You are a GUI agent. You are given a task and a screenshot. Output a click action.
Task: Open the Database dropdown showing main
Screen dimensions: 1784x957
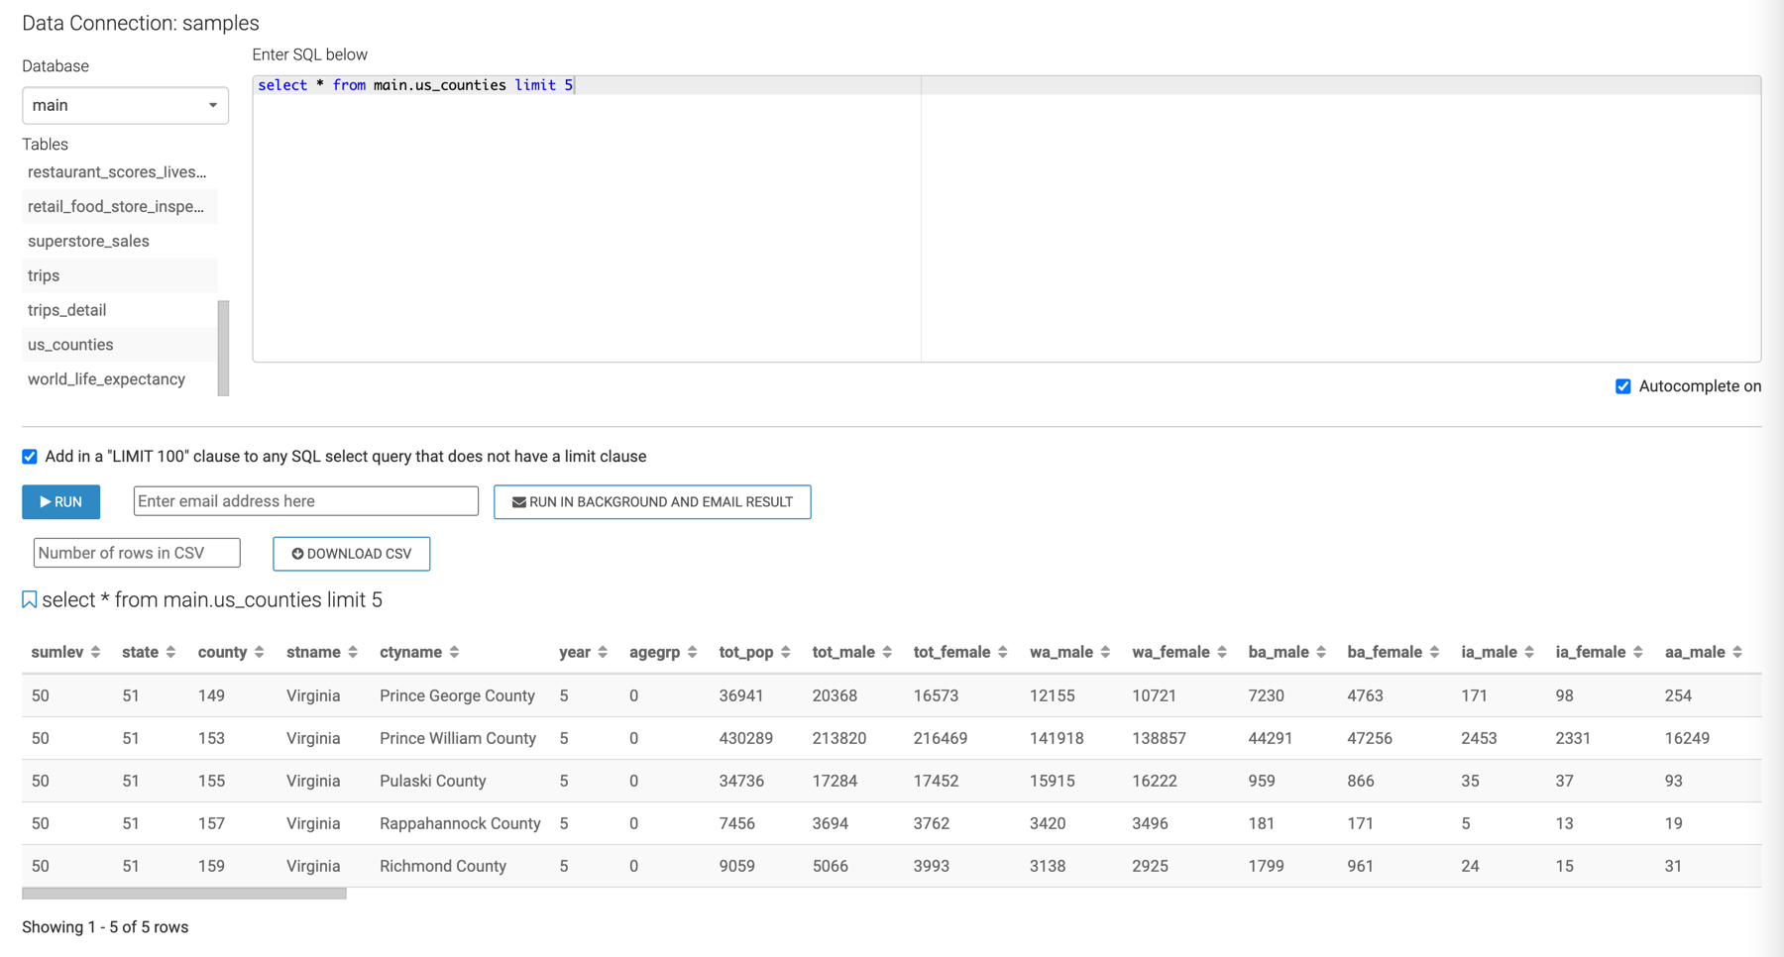click(125, 106)
